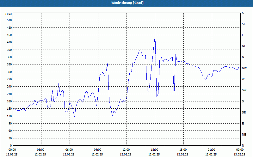The width and height of the screenshot is (253, 158).
Task: Select the 510 value on the left axis
Action: coord(9,20)
